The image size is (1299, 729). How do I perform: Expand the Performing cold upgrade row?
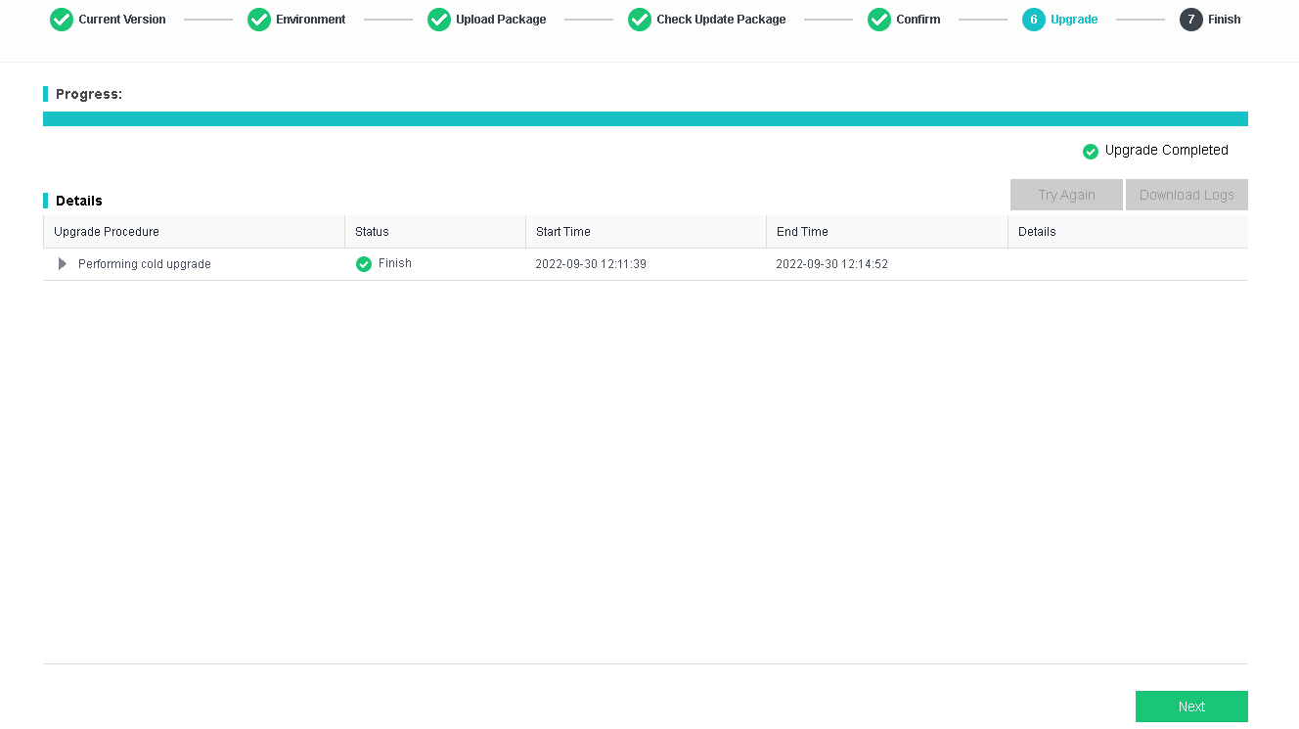63,264
